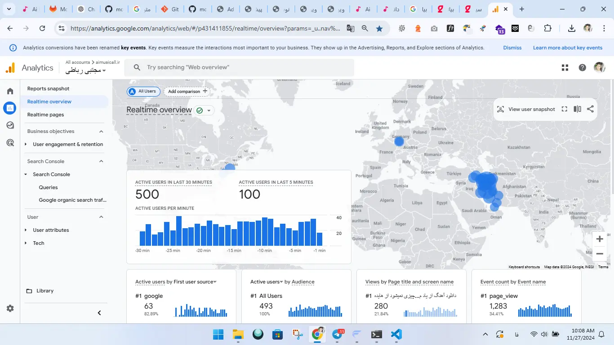This screenshot has width=614, height=345.
Task: Open the camera screenshot extension
Action: [x=434, y=28]
